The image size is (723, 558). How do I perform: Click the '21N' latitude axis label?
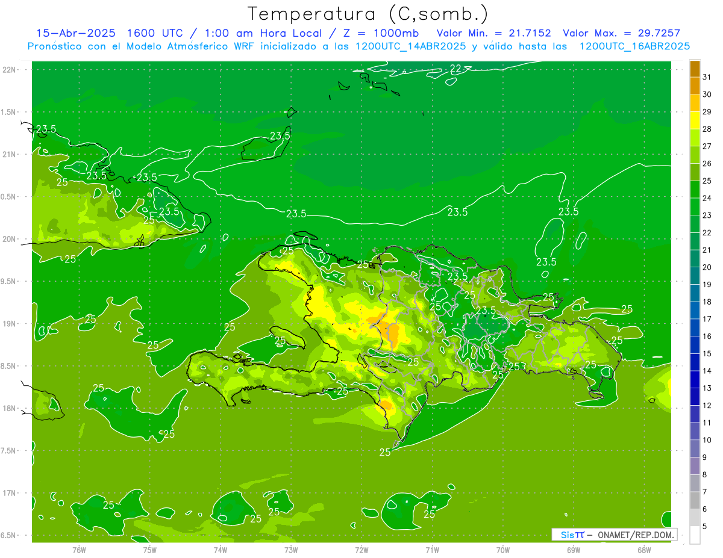tap(9, 154)
